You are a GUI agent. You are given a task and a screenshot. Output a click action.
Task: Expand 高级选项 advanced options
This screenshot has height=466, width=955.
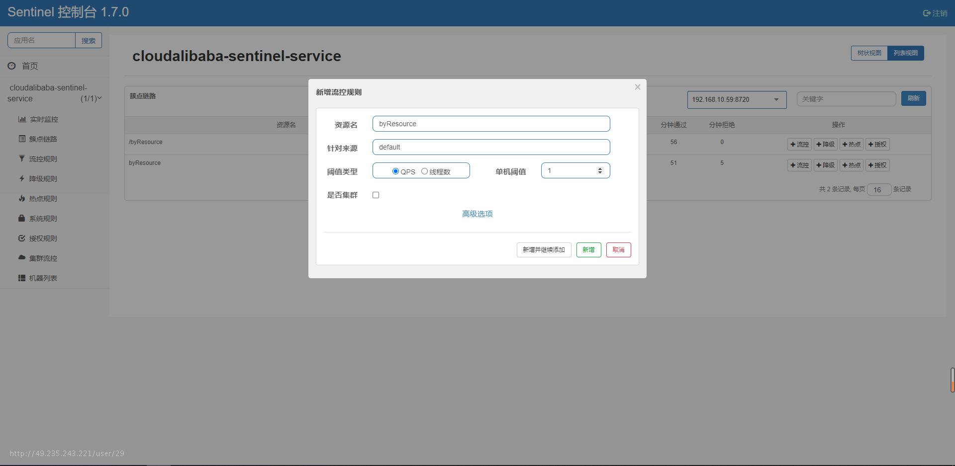coord(477,214)
